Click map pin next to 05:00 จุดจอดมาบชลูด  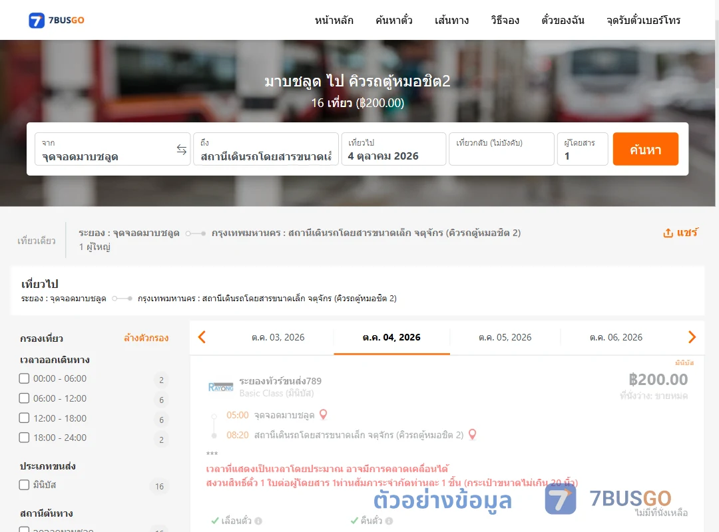(x=324, y=414)
